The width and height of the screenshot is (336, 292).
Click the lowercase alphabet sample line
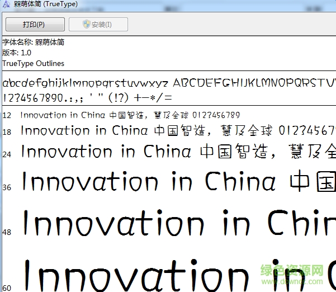pos(169,83)
